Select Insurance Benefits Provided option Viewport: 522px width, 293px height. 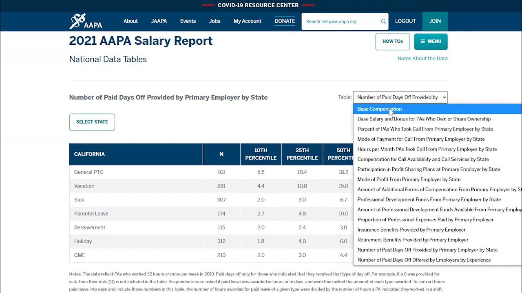[438, 230]
